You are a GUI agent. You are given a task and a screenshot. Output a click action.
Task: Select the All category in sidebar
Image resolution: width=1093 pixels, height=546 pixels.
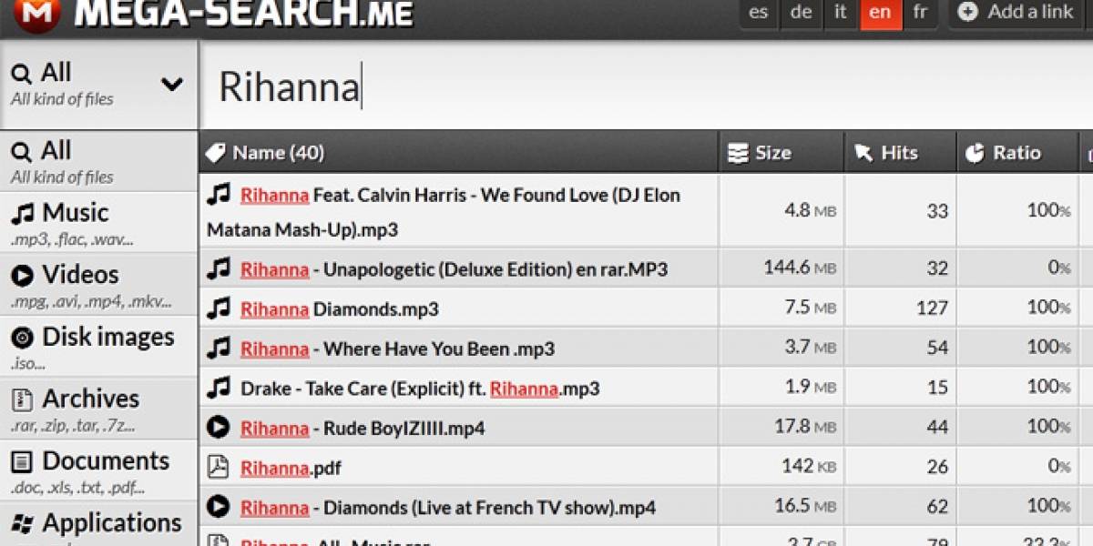[98, 161]
